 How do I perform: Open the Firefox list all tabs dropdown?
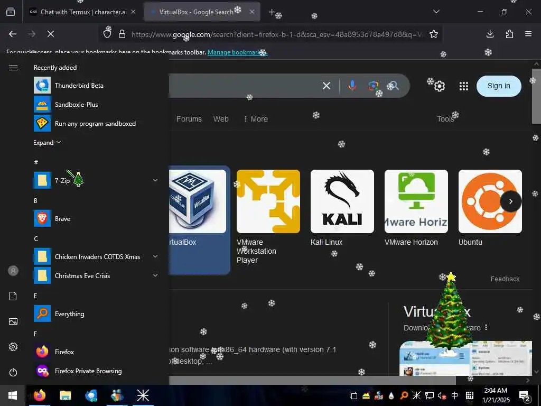(x=436, y=12)
